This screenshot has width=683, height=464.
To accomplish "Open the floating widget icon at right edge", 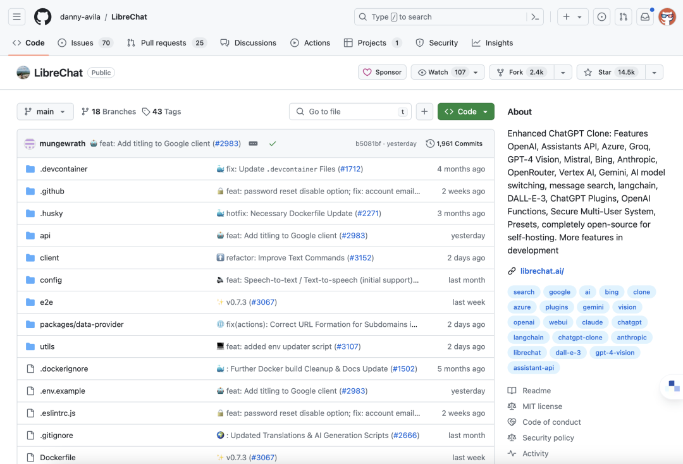I will click(x=674, y=386).
